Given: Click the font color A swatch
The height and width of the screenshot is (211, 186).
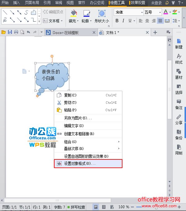Looking at the screenshot, I should (x=166, y=12).
